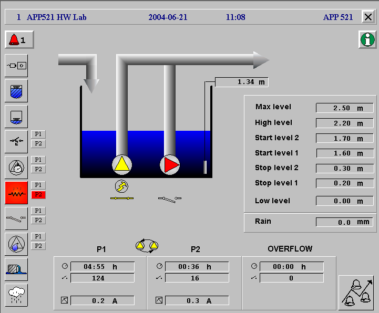Click the APP521 HW Lab station title
This screenshot has width=379, height=313.
[x=56, y=17]
